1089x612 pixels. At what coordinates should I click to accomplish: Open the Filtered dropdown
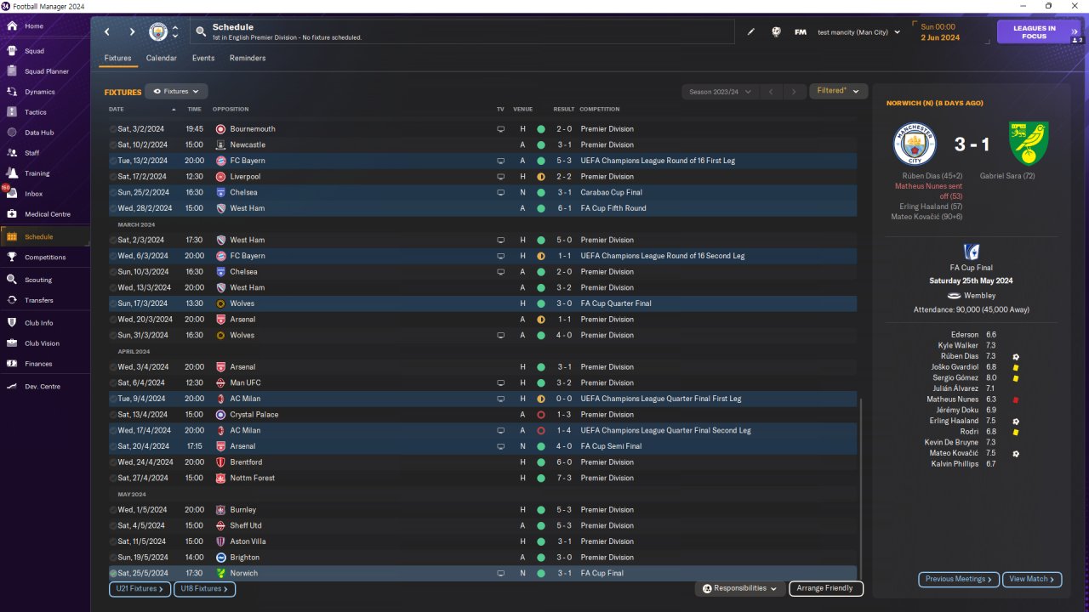[x=838, y=91]
